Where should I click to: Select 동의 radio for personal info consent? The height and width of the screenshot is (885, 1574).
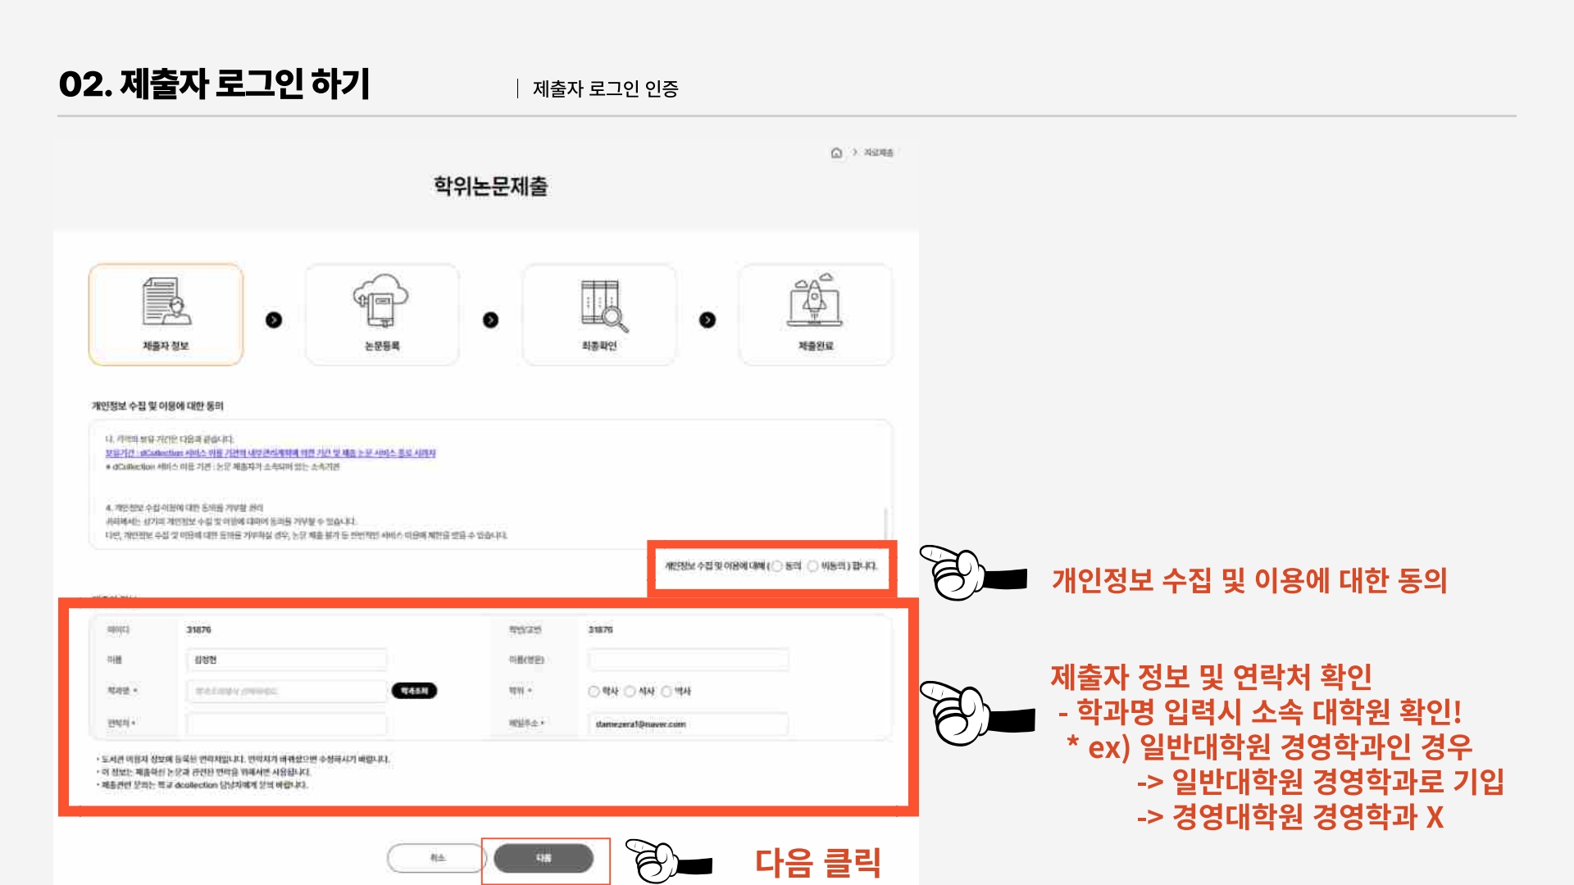click(777, 566)
